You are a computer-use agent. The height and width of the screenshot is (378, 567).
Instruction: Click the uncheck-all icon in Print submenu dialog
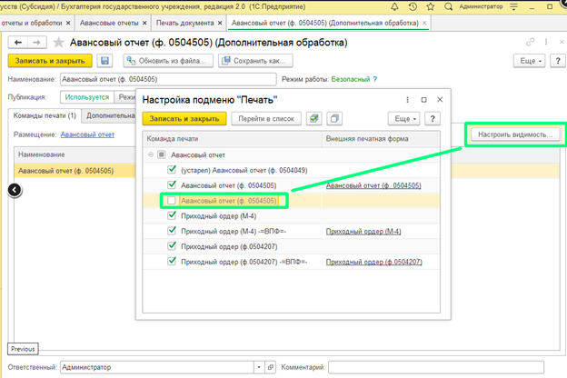coord(335,118)
